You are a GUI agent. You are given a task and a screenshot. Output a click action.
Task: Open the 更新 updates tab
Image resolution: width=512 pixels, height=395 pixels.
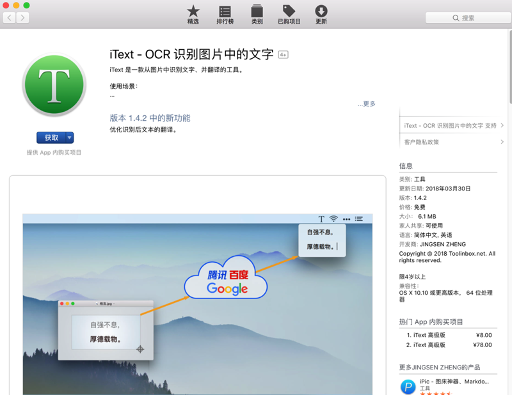click(321, 15)
